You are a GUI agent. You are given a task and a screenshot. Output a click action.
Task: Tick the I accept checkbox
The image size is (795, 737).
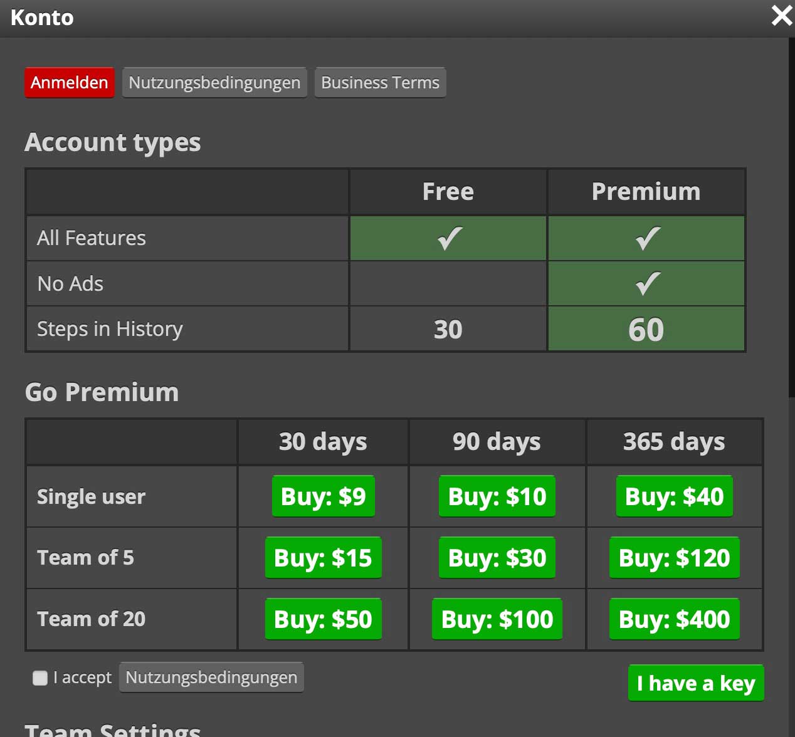pyautogui.click(x=40, y=677)
